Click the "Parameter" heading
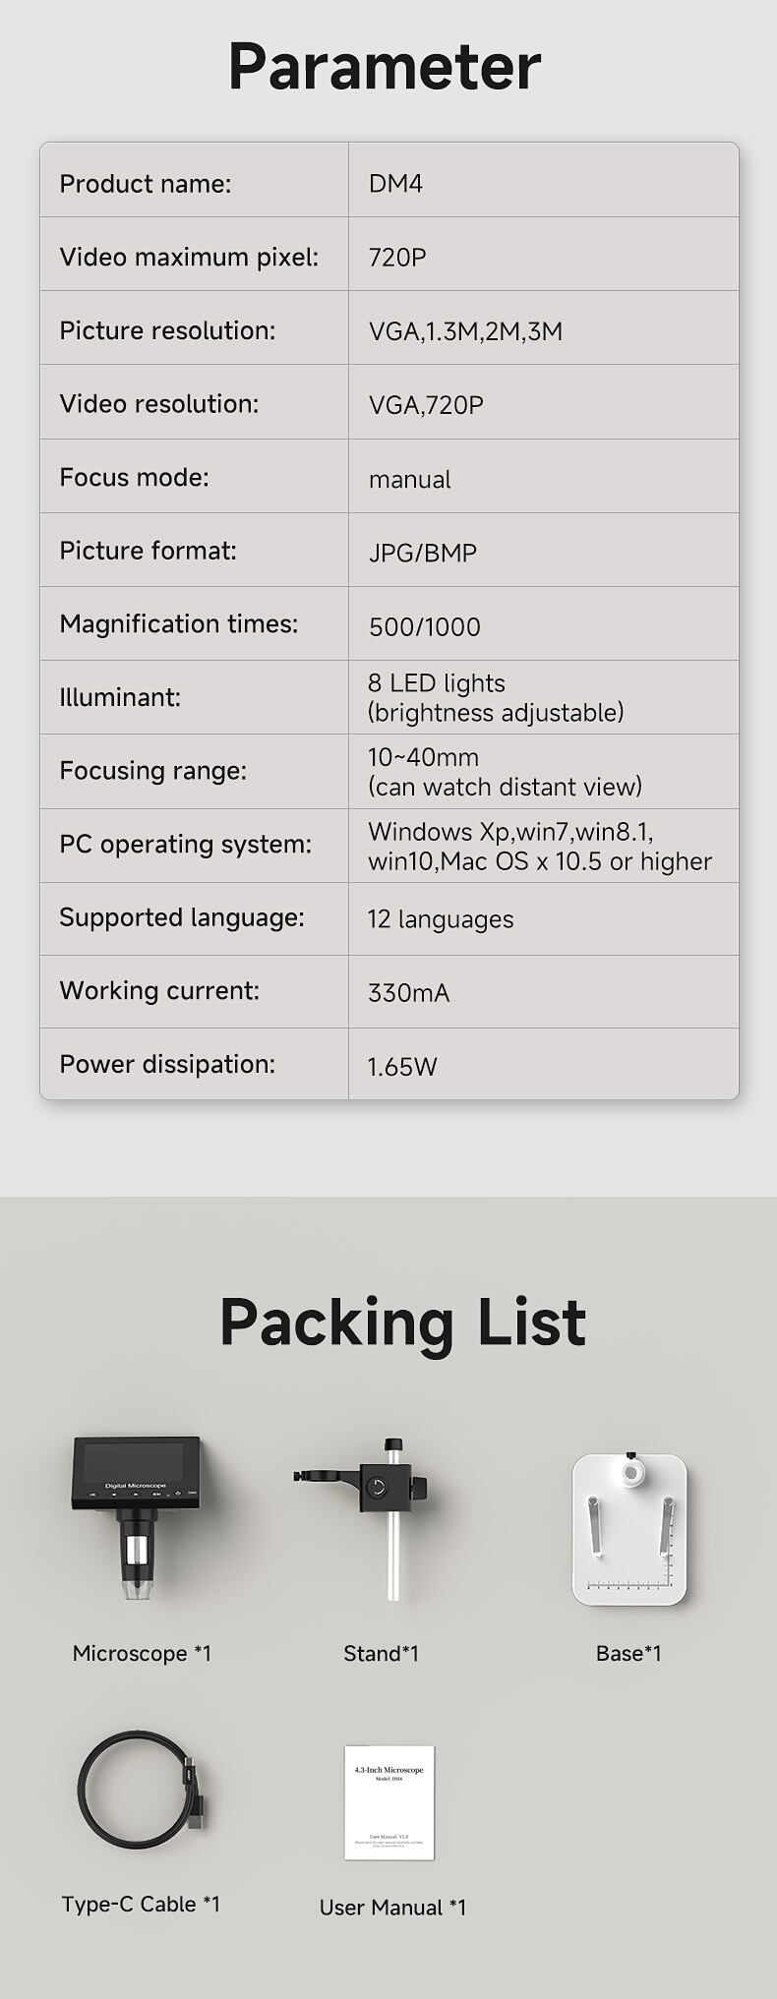777x1999 pixels. pos(385,67)
